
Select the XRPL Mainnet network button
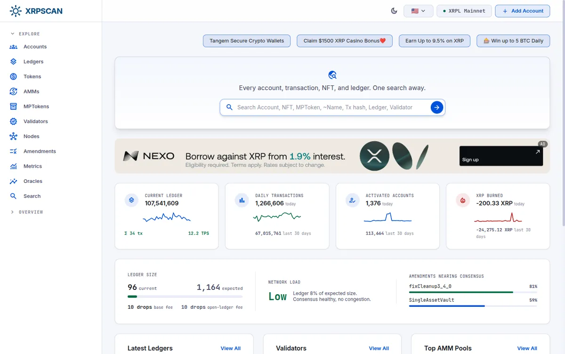point(464,11)
